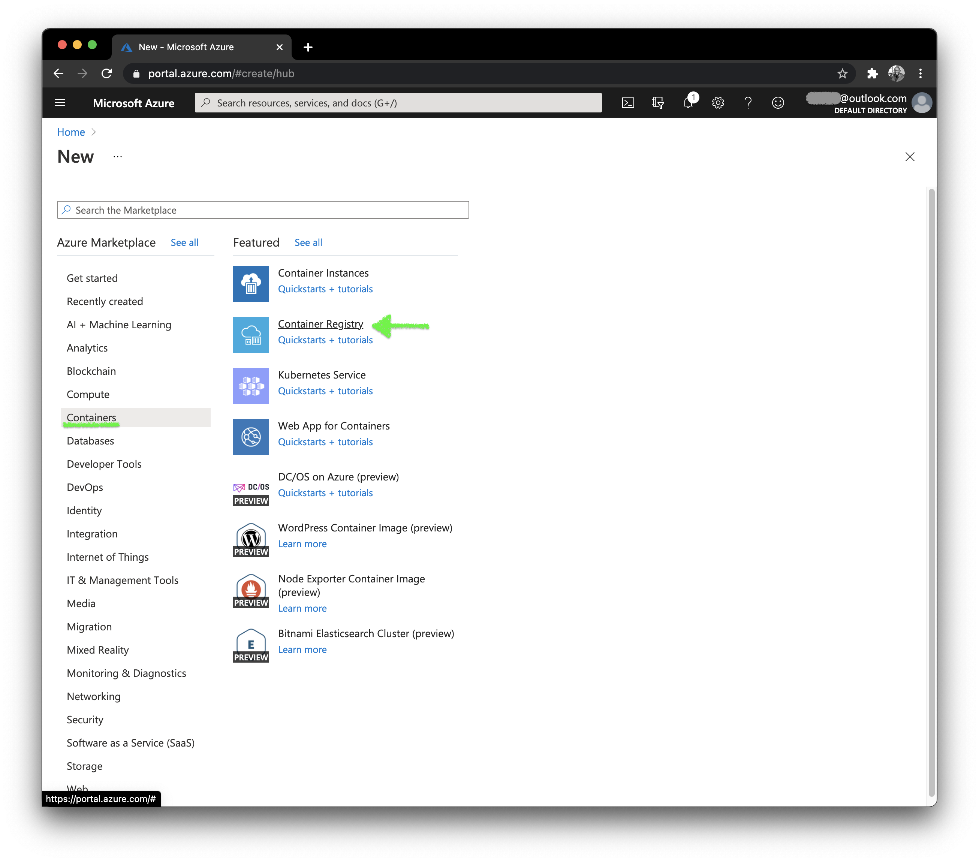
Task: Open the ellipsis menu next to New
Action: pyautogui.click(x=117, y=157)
